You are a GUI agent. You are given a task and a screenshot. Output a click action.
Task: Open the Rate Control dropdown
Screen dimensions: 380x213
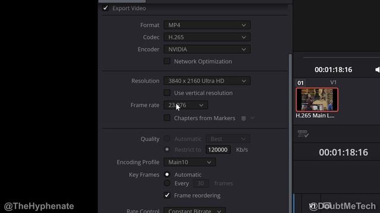[195, 211]
